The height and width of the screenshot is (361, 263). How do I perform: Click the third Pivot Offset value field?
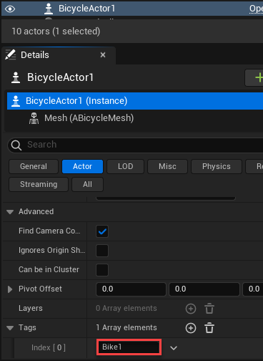(x=253, y=289)
